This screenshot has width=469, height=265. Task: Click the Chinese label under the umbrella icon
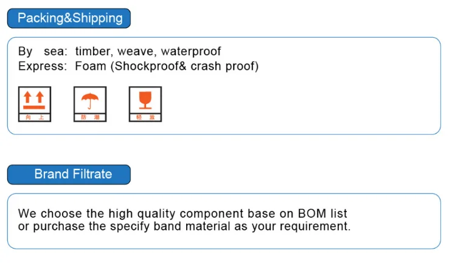pos(90,117)
